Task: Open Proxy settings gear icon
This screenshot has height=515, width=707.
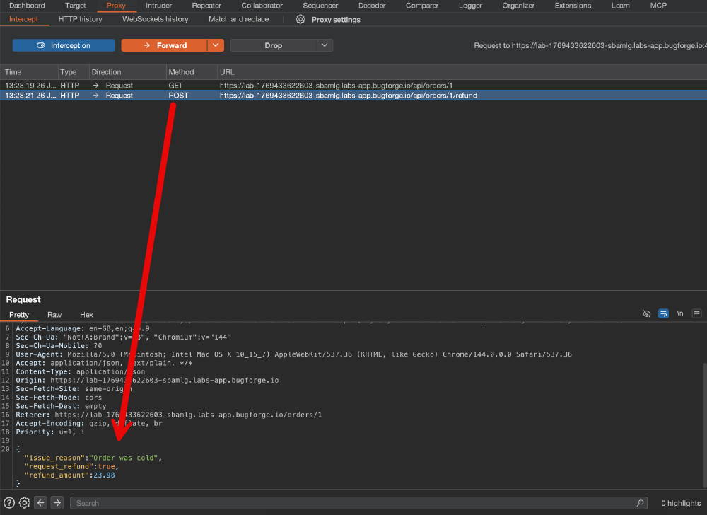Action: tap(300, 19)
